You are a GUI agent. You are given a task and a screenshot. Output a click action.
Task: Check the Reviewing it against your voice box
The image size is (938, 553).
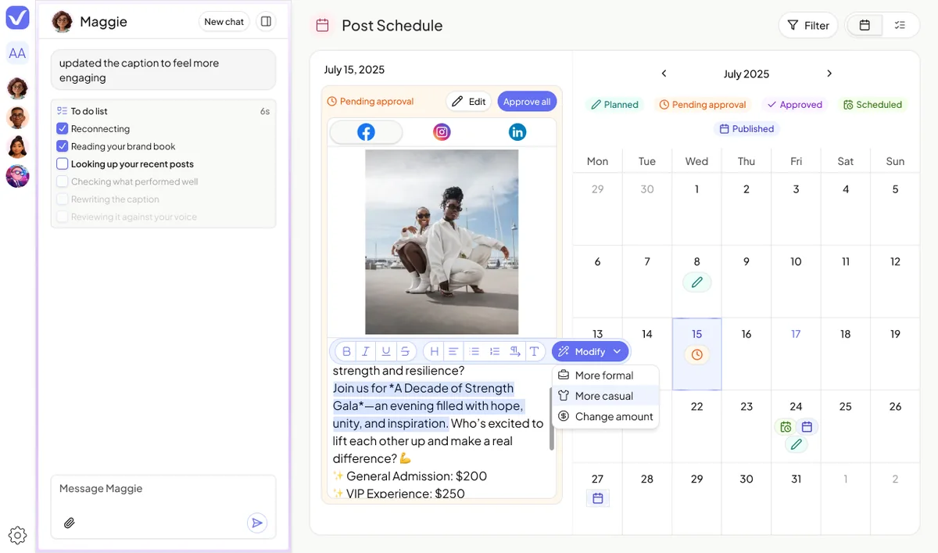click(63, 217)
